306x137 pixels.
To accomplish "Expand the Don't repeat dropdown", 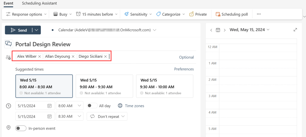I will coord(107,116).
